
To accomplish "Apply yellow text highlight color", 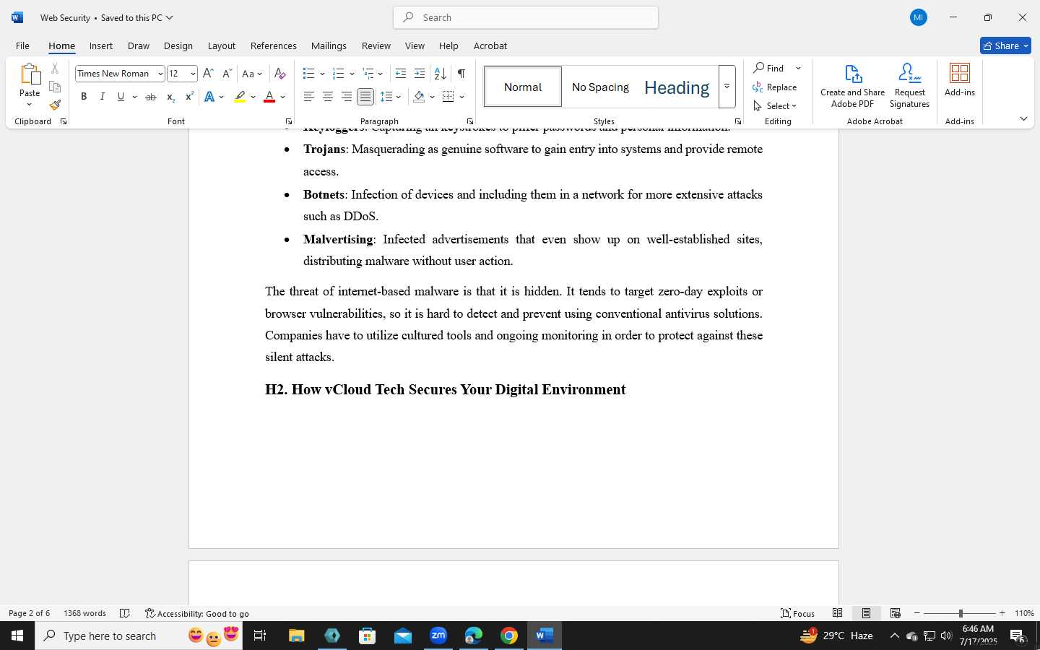I will [x=240, y=97].
